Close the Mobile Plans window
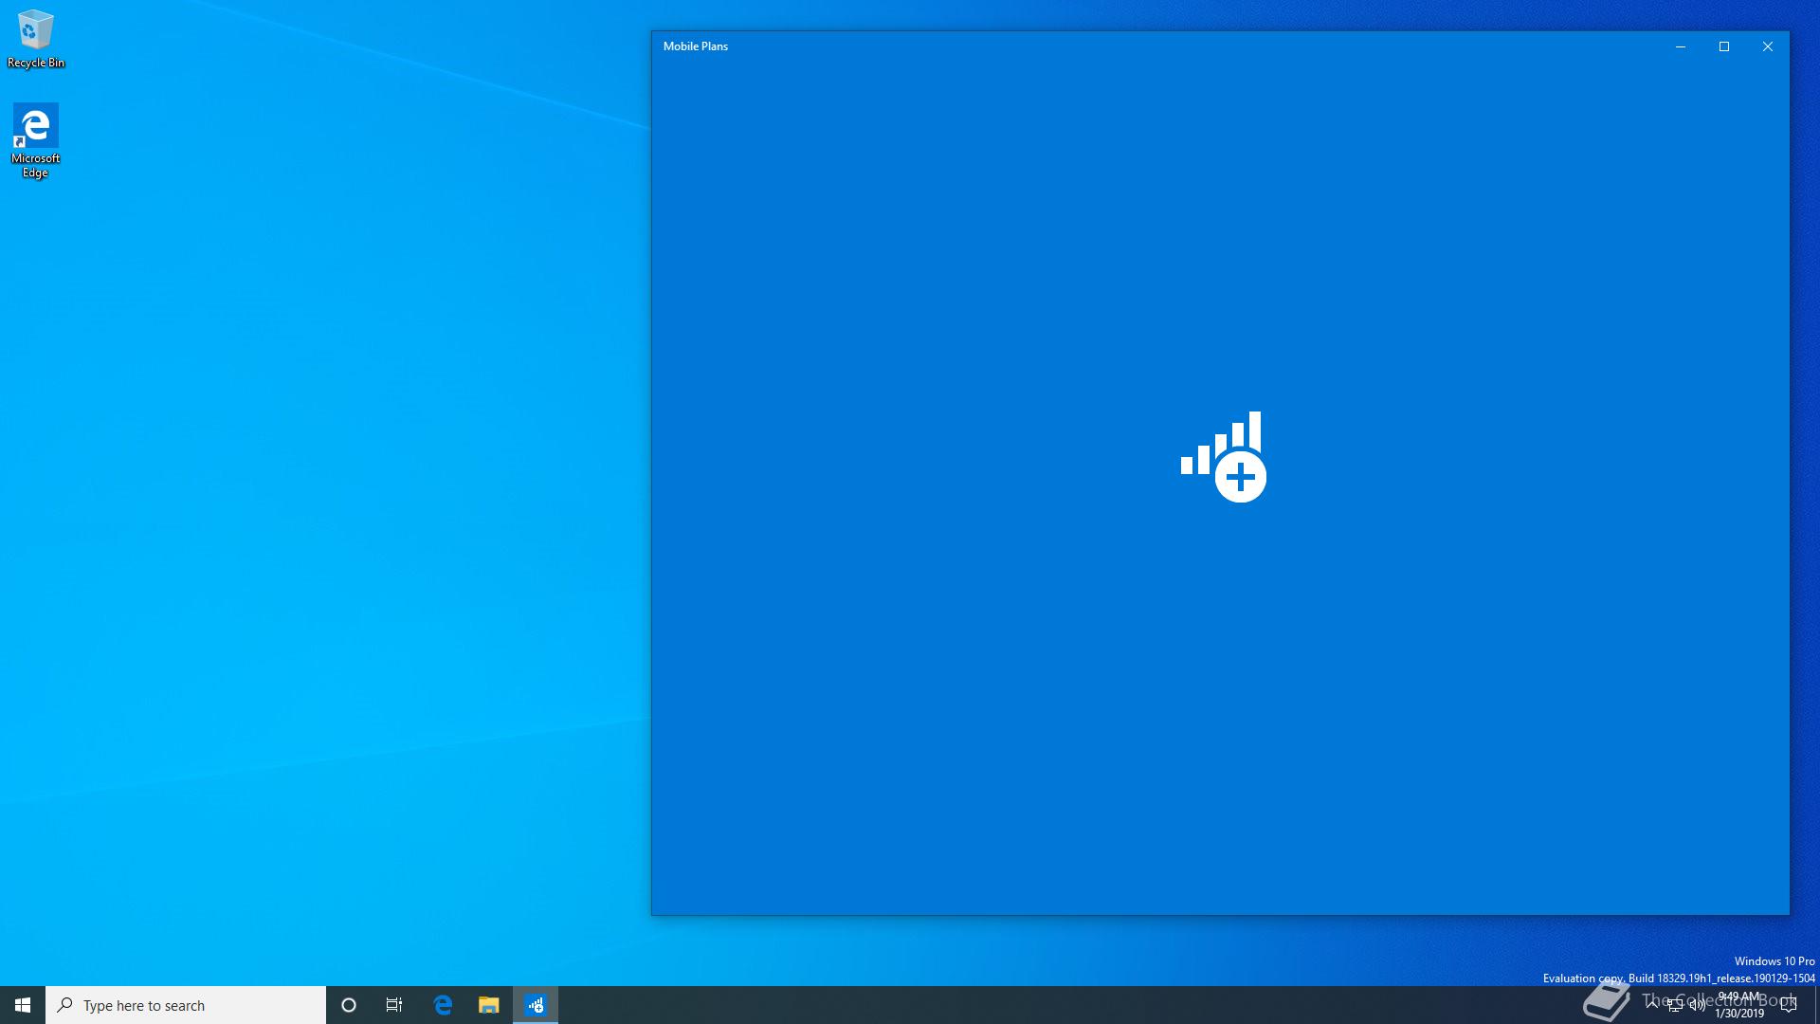Screen dimensions: 1820x1024 pyautogui.click(x=1768, y=46)
